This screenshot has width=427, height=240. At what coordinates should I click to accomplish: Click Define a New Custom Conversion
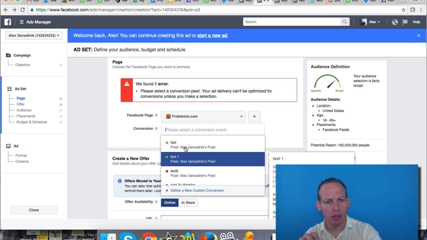pos(197,191)
